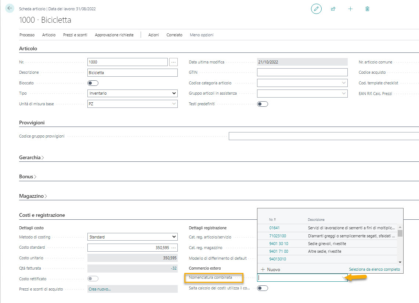Click the trash delete icon
The height and width of the screenshot is (303, 419).
pyautogui.click(x=367, y=9)
